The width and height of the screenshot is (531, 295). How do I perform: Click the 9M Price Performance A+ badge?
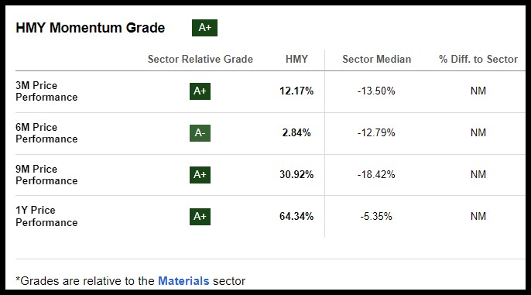click(200, 175)
